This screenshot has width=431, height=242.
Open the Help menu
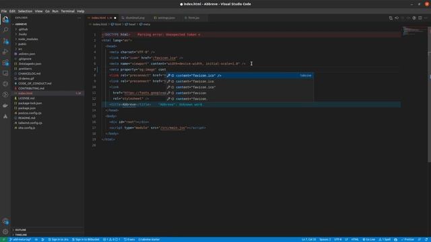pyautogui.click(x=81, y=11)
